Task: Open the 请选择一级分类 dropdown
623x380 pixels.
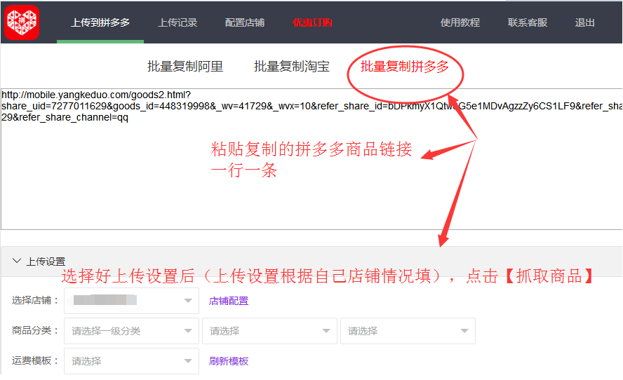Action: point(131,331)
